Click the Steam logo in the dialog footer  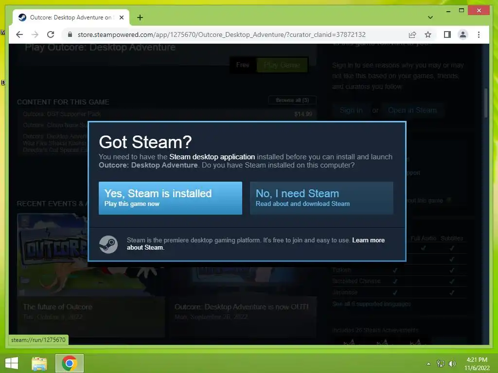click(108, 244)
